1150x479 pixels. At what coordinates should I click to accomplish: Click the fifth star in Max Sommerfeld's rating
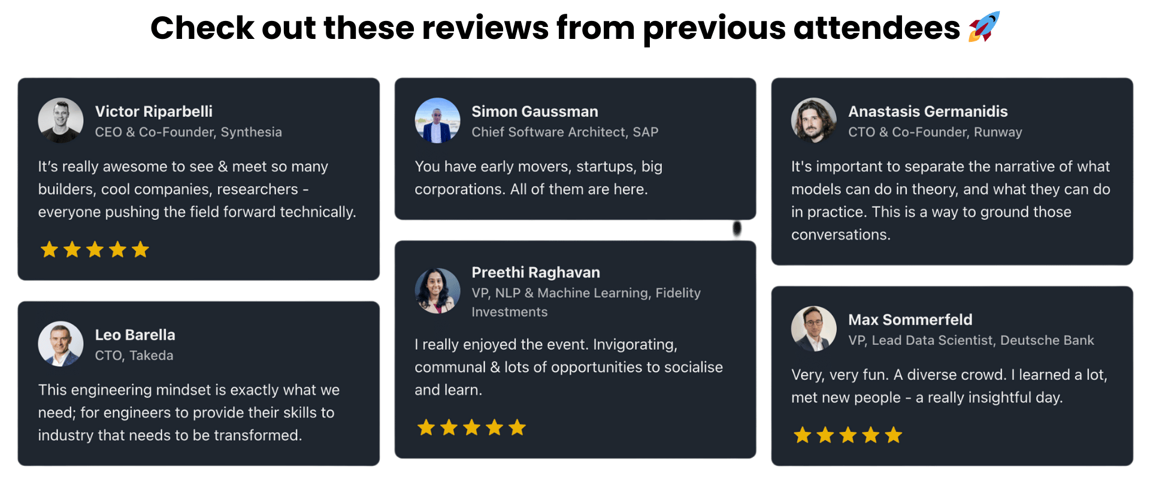[x=893, y=435]
